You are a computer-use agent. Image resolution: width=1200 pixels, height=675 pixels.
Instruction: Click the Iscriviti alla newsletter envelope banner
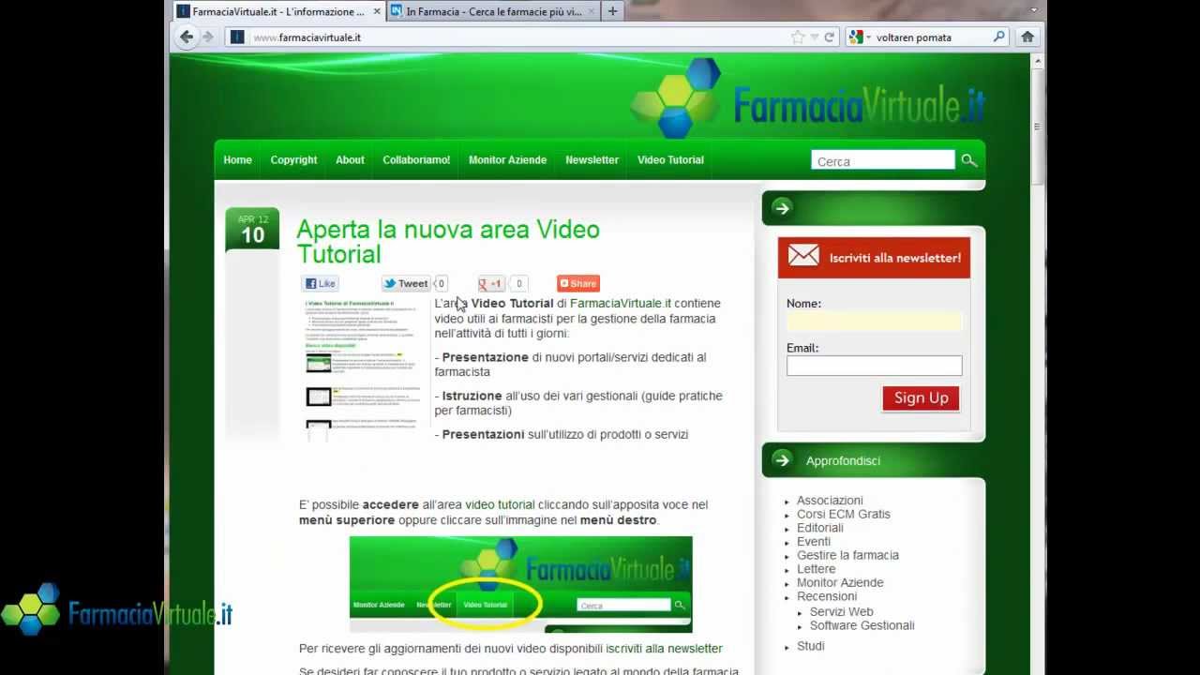[x=874, y=257]
